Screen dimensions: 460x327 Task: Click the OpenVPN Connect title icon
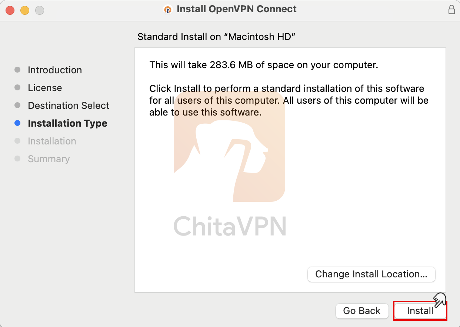[x=168, y=10]
